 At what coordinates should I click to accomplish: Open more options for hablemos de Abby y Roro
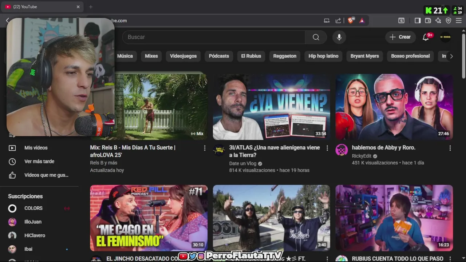click(450, 148)
